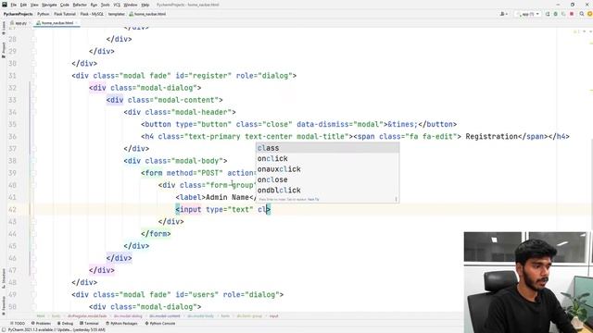Click PycharmProjects in navigation breadcrumb
Viewport: 593px width, 333px height.
[18, 14]
